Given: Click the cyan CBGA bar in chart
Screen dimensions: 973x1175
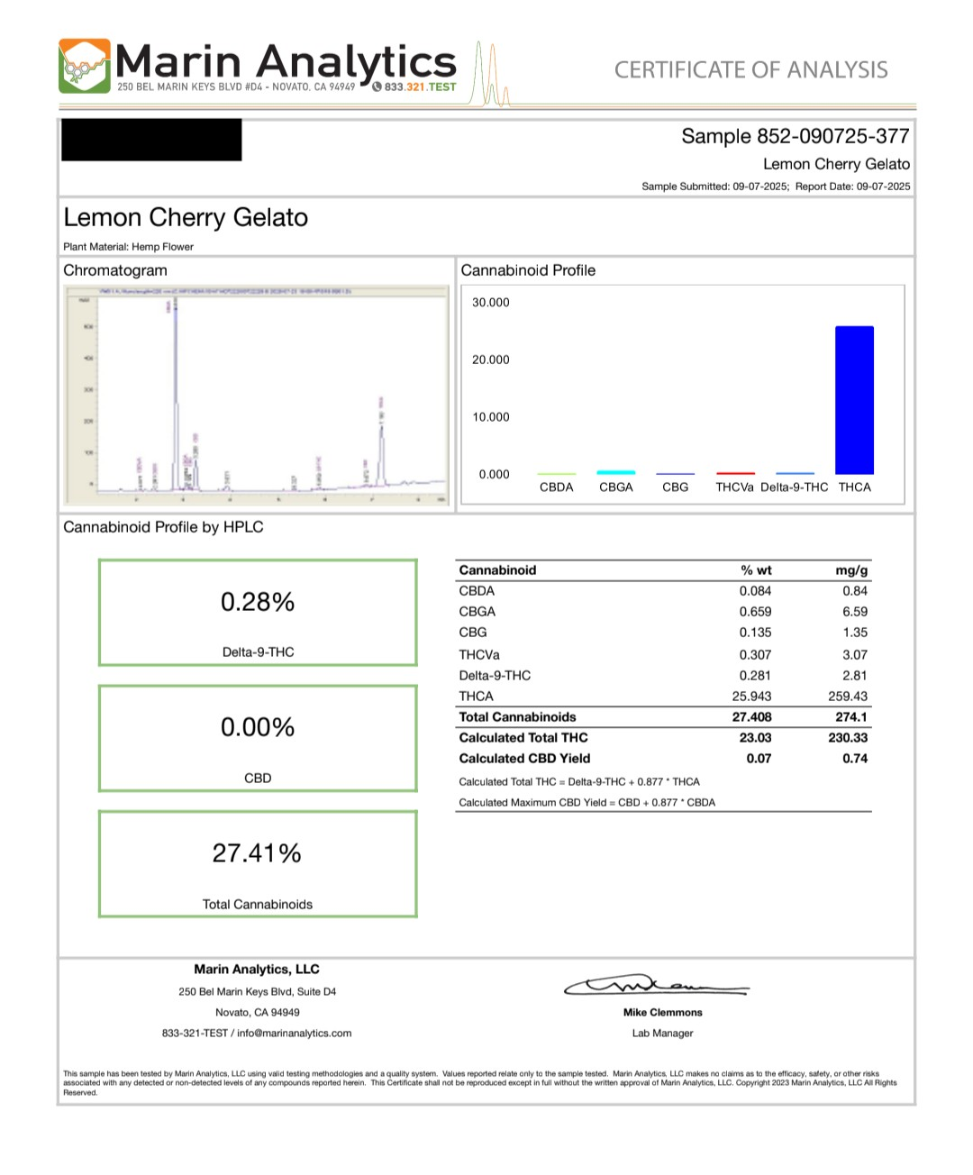Looking at the screenshot, I should tap(615, 472).
